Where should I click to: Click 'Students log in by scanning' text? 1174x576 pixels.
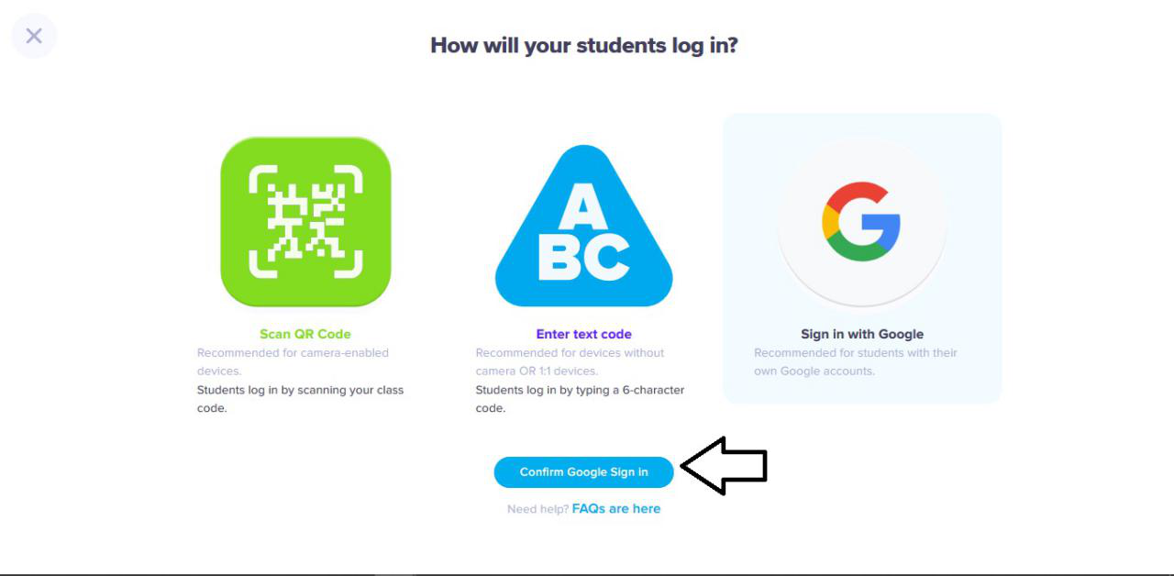(301, 399)
